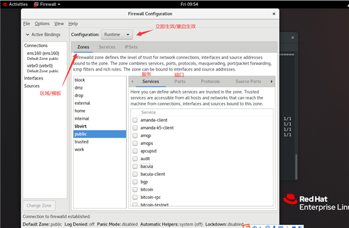The height and width of the screenshot is (228, 349).
Task: Close the background terminal window
Action: click(293, 37)
